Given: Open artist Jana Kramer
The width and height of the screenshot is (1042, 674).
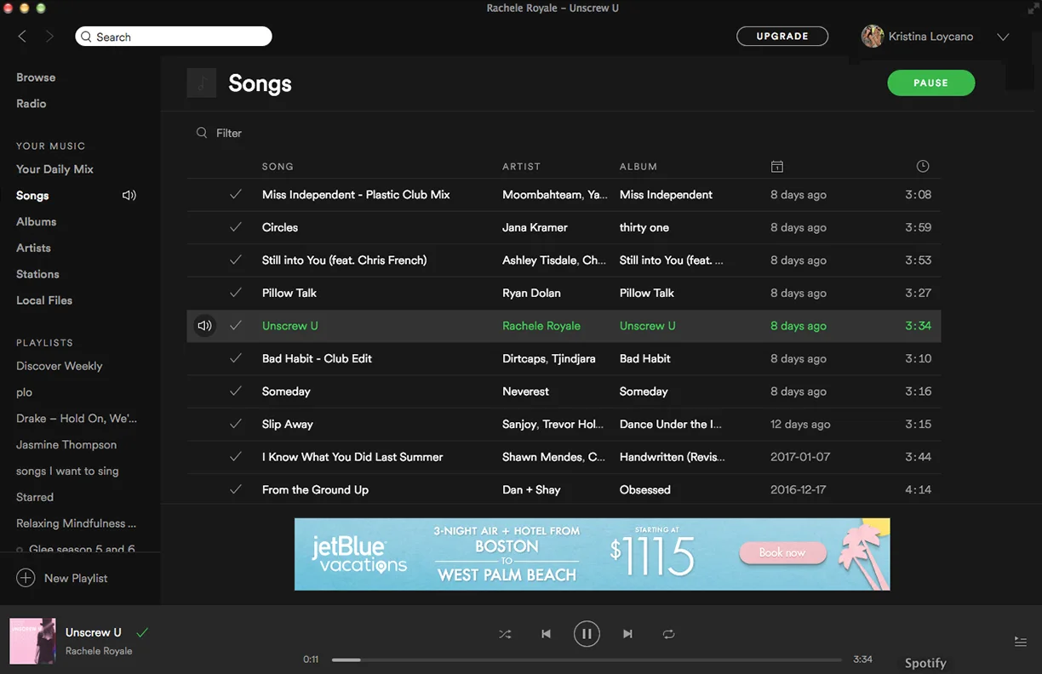Looking at the screenshot, I should point(535,228).
